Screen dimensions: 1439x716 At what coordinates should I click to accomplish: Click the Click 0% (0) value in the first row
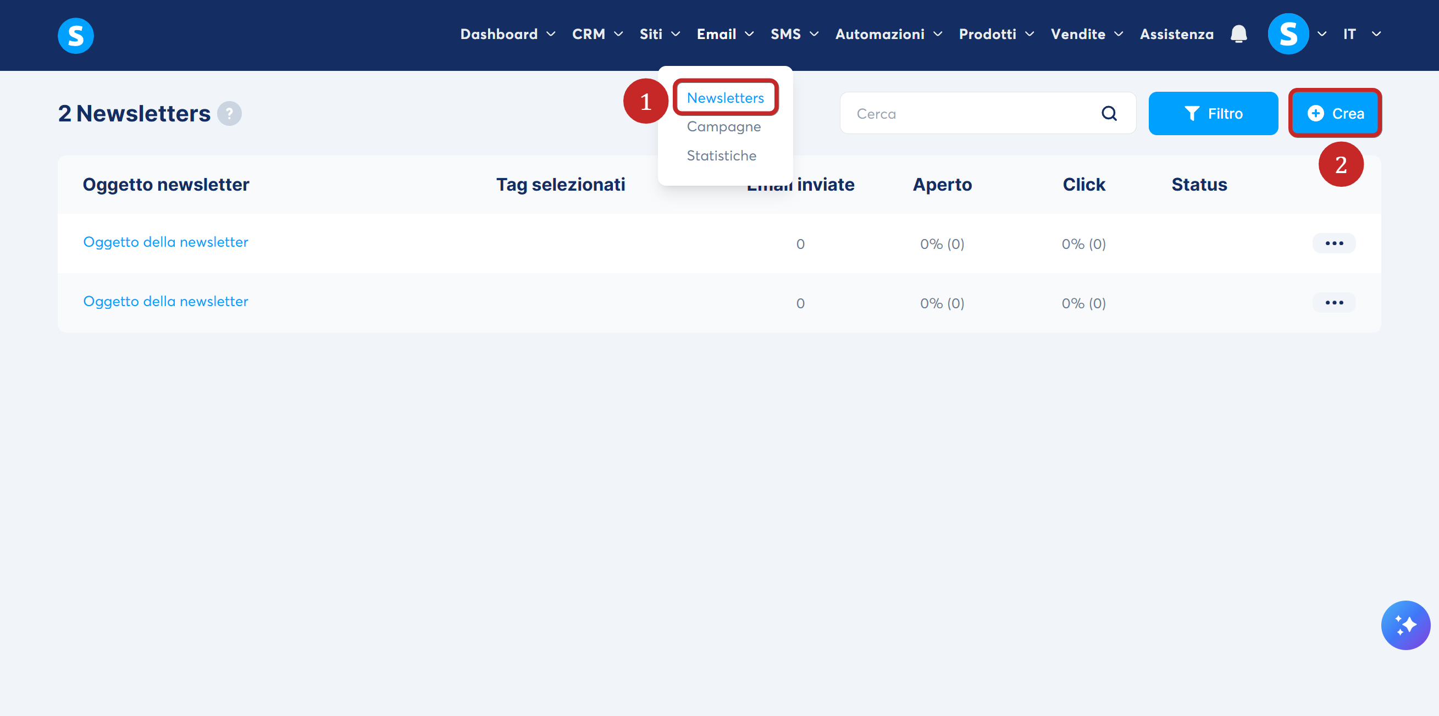pos(1083,244)
